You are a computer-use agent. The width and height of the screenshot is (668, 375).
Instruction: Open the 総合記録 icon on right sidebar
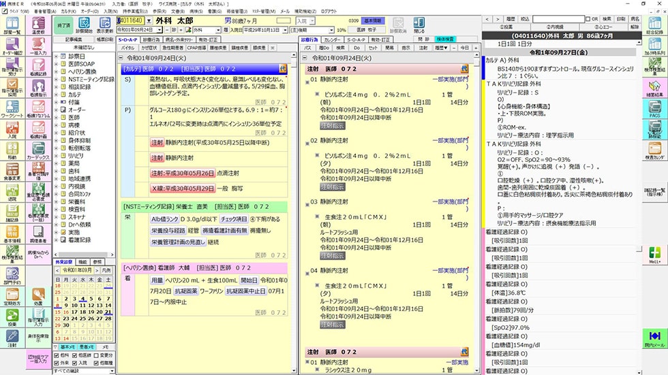coord(654,25)
